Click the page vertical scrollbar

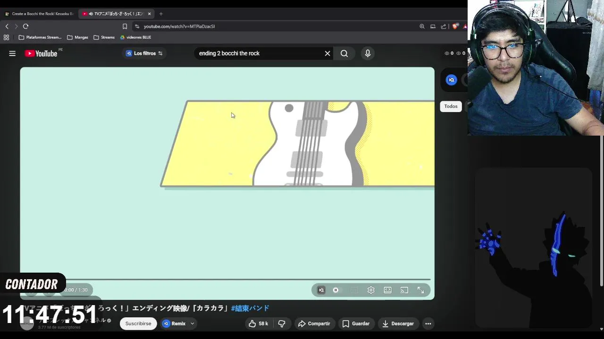click(601, 212)
